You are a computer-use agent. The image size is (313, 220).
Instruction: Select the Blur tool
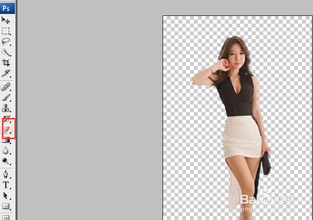(x=6, y=151)
